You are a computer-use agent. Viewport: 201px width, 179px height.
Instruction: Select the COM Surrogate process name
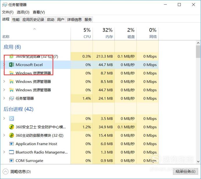tap(29, 160)
